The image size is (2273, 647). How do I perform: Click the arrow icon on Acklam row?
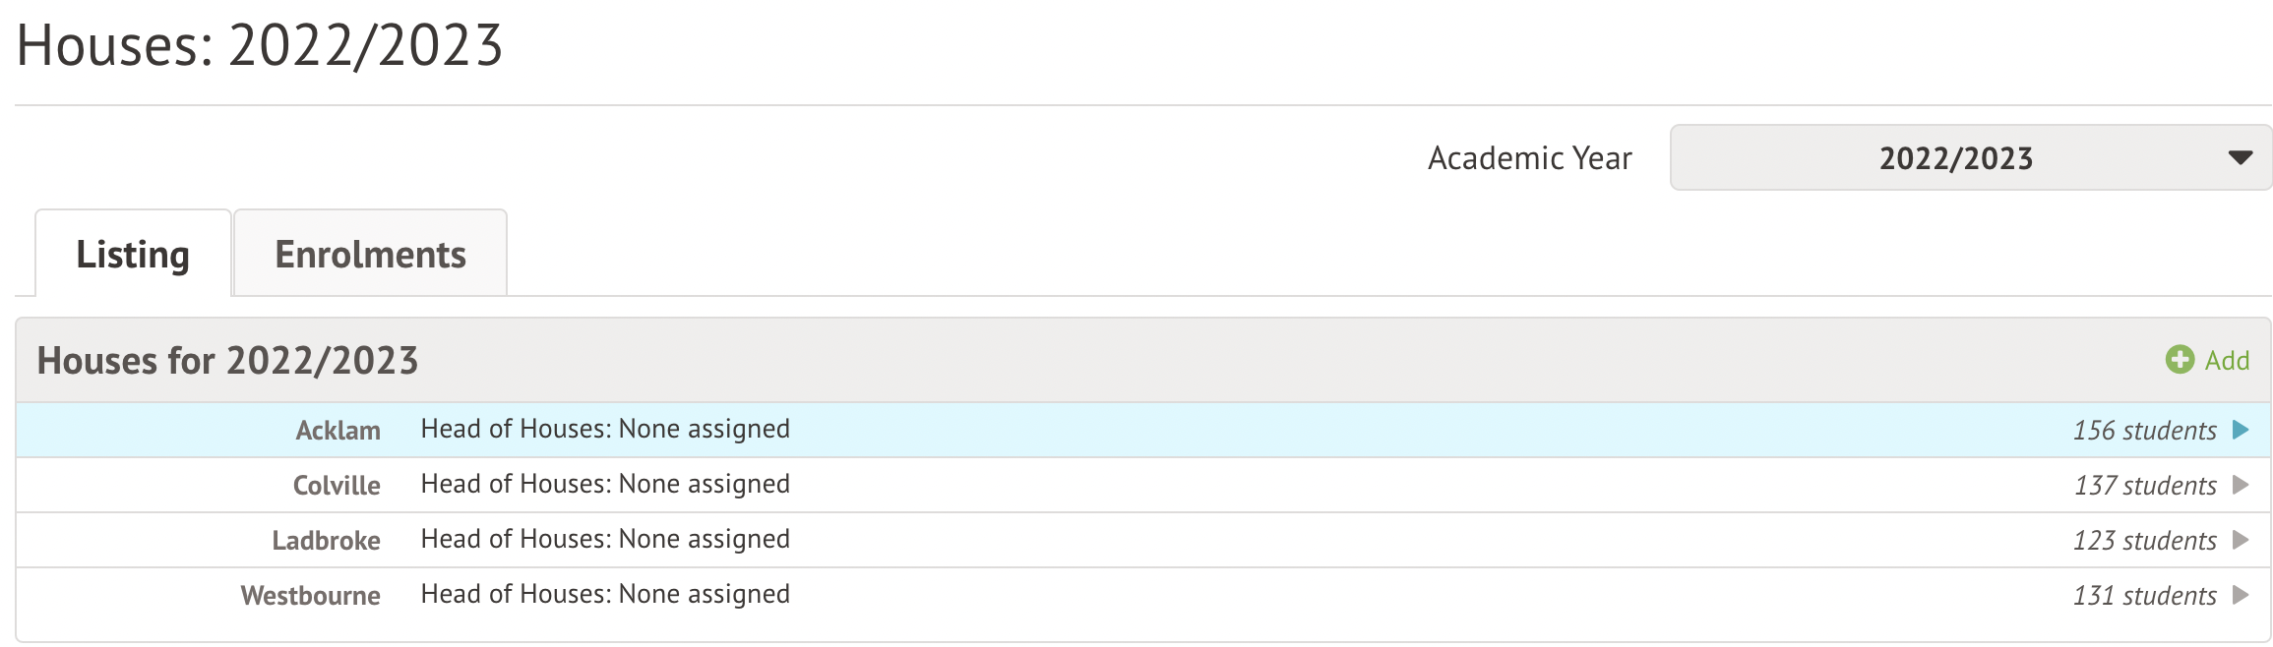tap(2241, 430)
